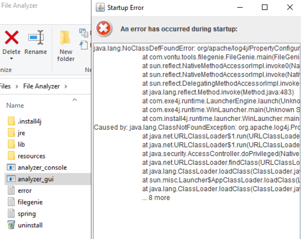Click analyzer_console file name
This screenshot has width=301, height=239.
tap(42, 168)
